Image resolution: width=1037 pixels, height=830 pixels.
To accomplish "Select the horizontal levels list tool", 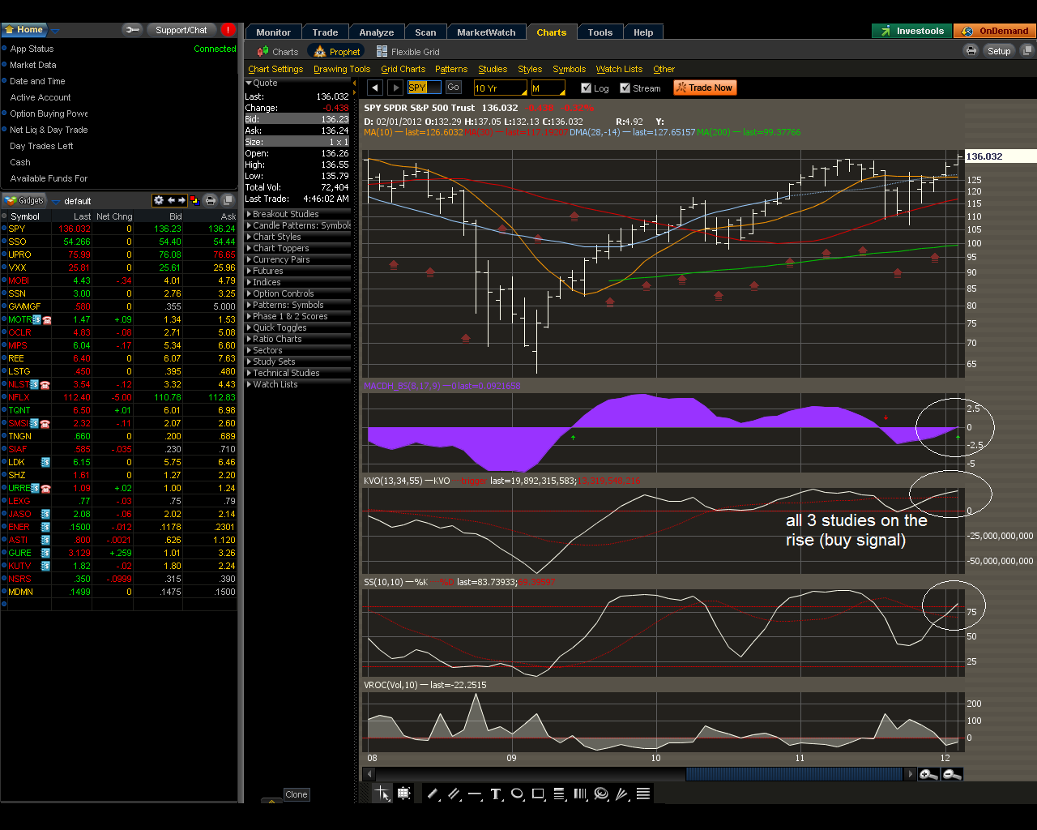I will 643,794.
